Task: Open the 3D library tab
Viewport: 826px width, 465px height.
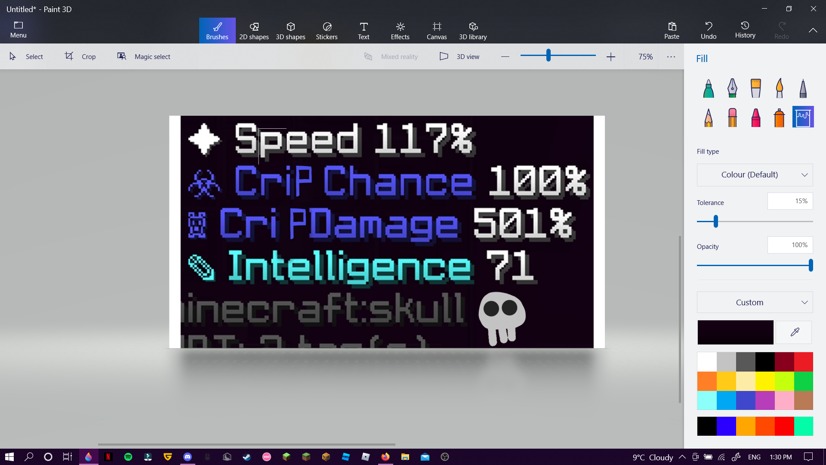Action: tap(473, 31)
